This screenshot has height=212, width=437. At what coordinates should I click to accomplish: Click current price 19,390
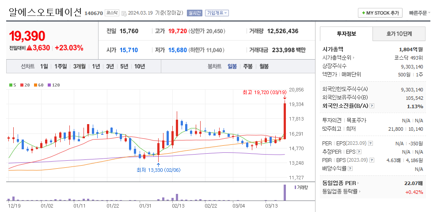[27, 36]
